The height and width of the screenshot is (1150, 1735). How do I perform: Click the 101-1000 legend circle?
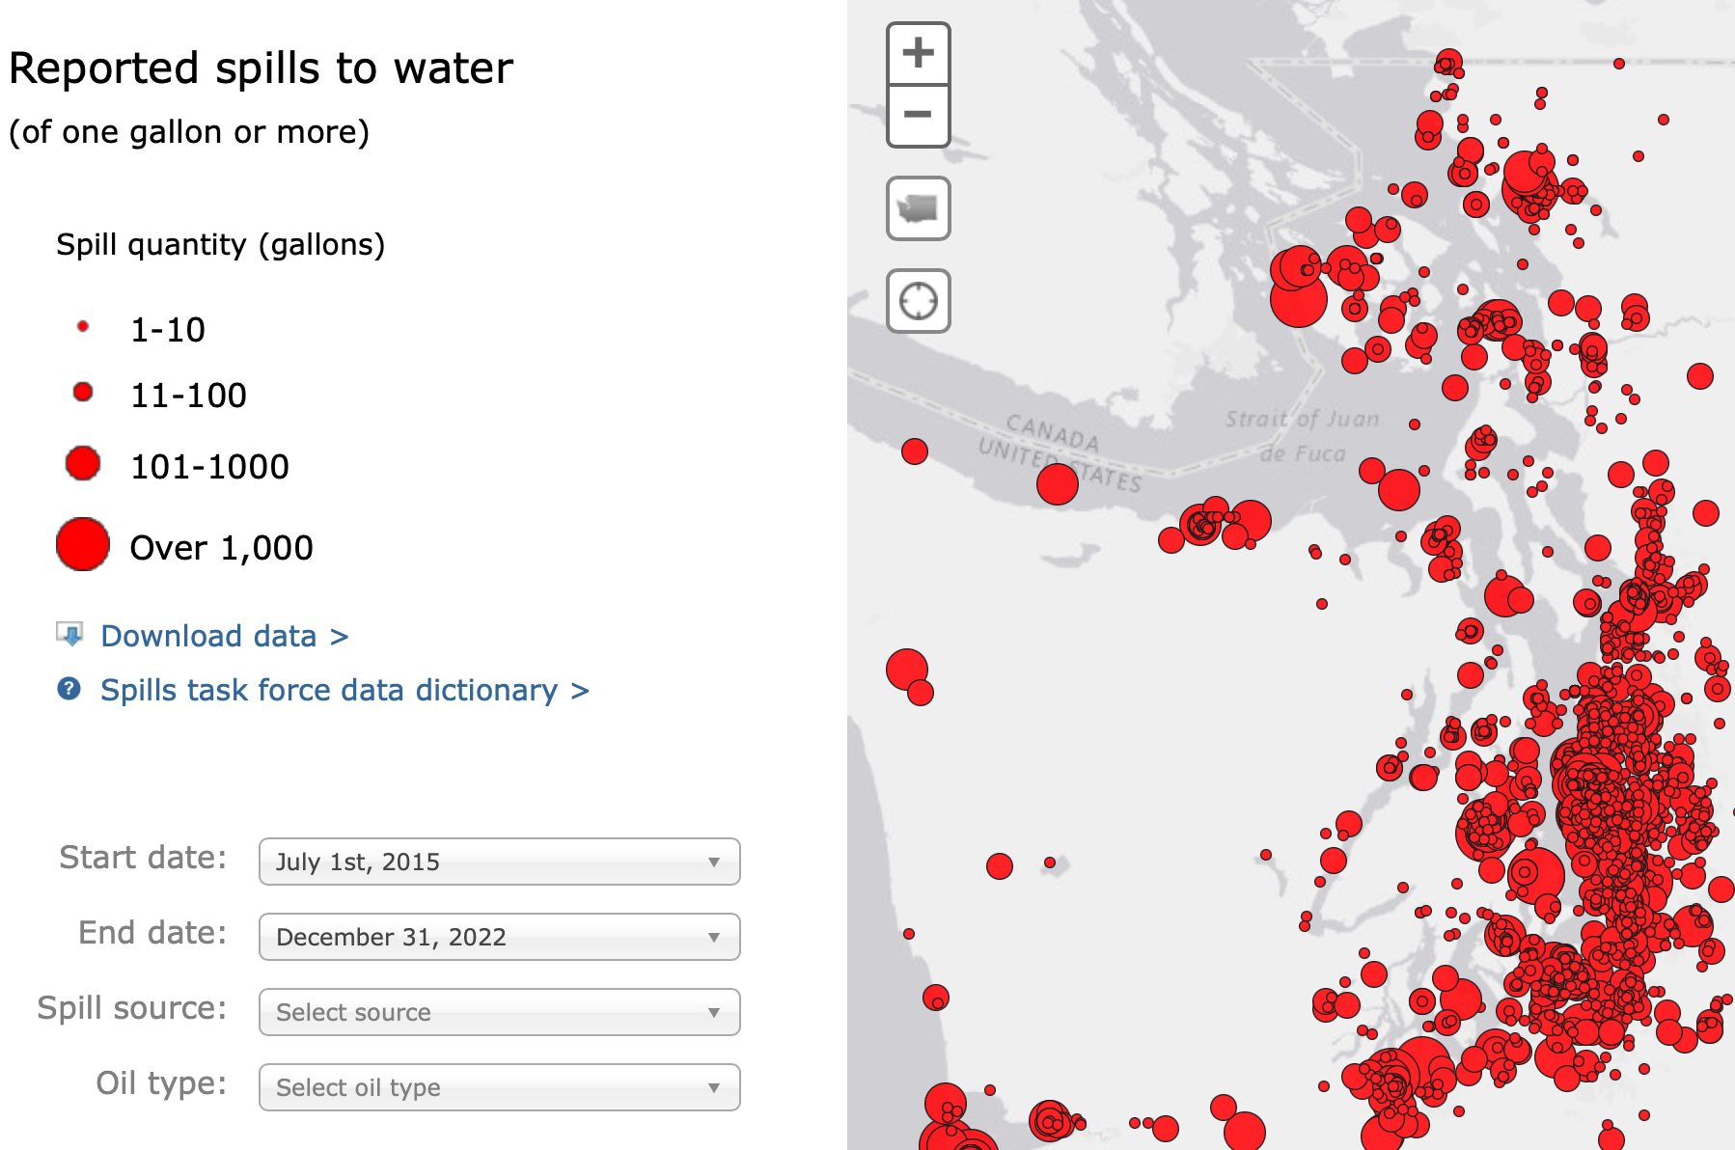click(x=83, y=463)
